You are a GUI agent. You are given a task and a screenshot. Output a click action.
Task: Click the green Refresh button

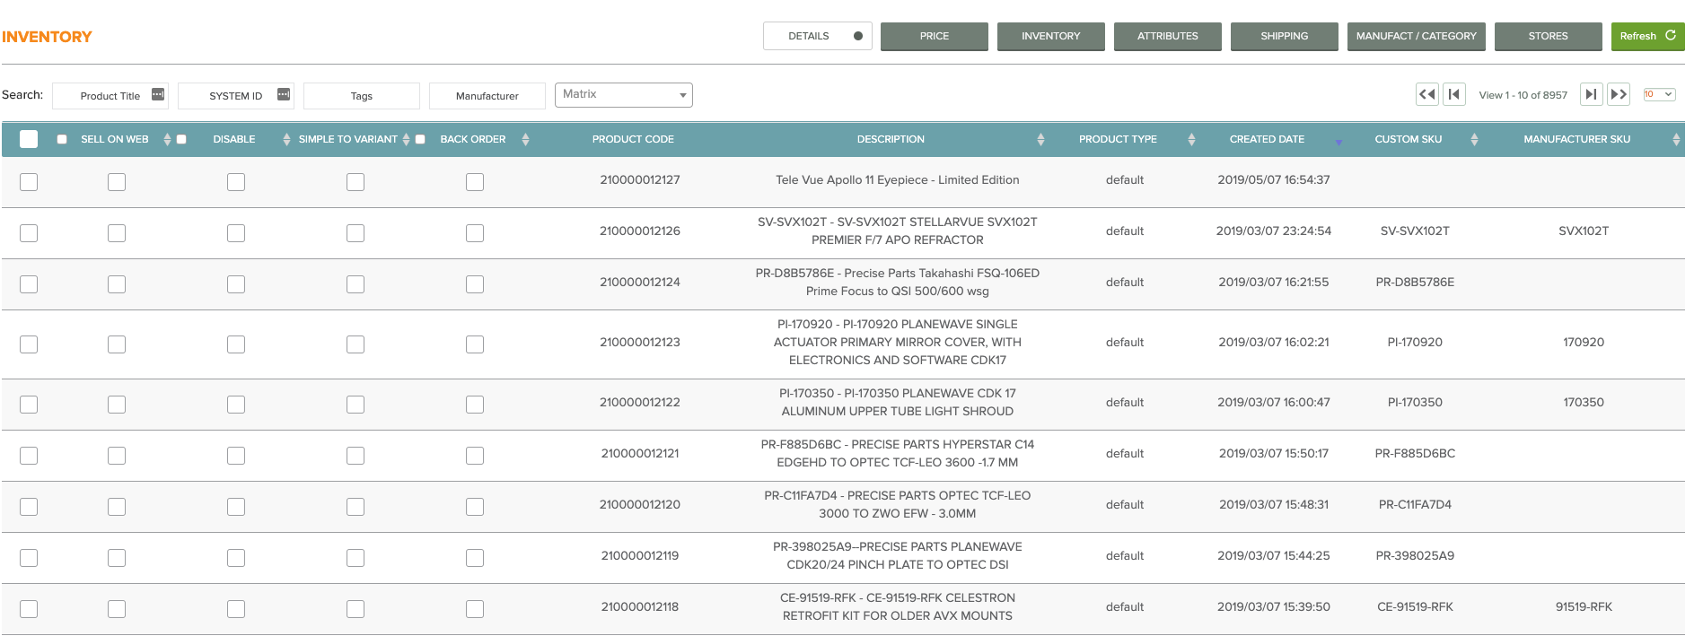[1647, 36]
